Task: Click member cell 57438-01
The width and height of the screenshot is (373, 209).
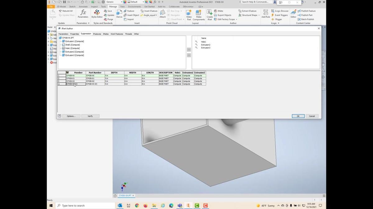Action: 76,78
